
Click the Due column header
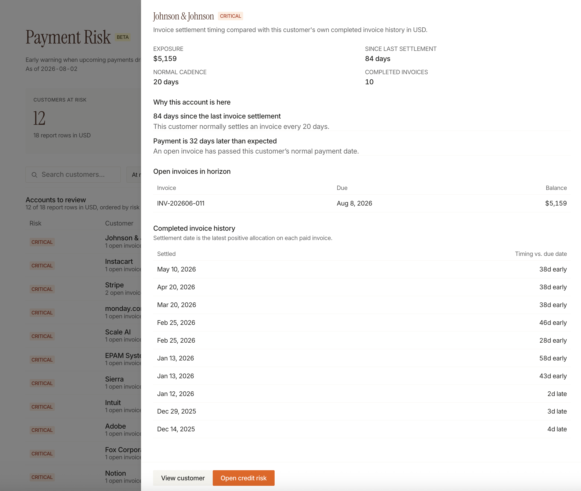(342, 188)
